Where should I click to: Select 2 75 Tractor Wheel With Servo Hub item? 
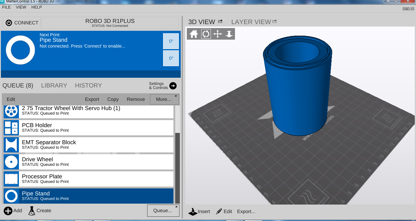89,112
